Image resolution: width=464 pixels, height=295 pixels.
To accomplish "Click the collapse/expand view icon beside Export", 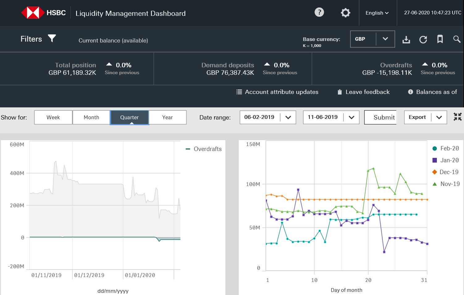I will click(x=458, y=117).
